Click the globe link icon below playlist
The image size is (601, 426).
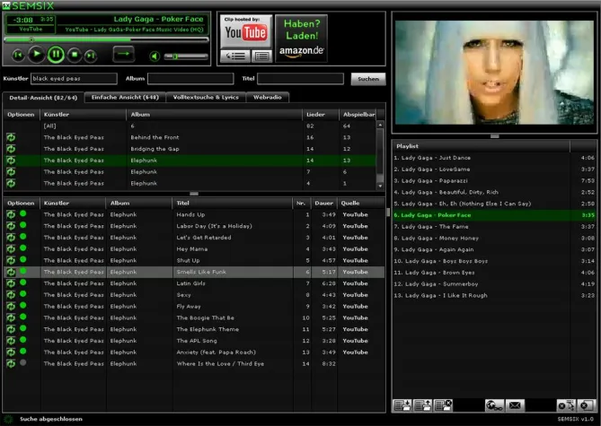pyautogui.click(x=493, y=406)
